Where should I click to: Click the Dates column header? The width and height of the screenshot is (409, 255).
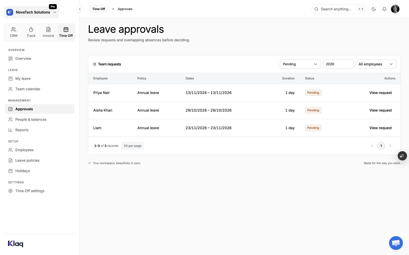[x=190, y=79]
